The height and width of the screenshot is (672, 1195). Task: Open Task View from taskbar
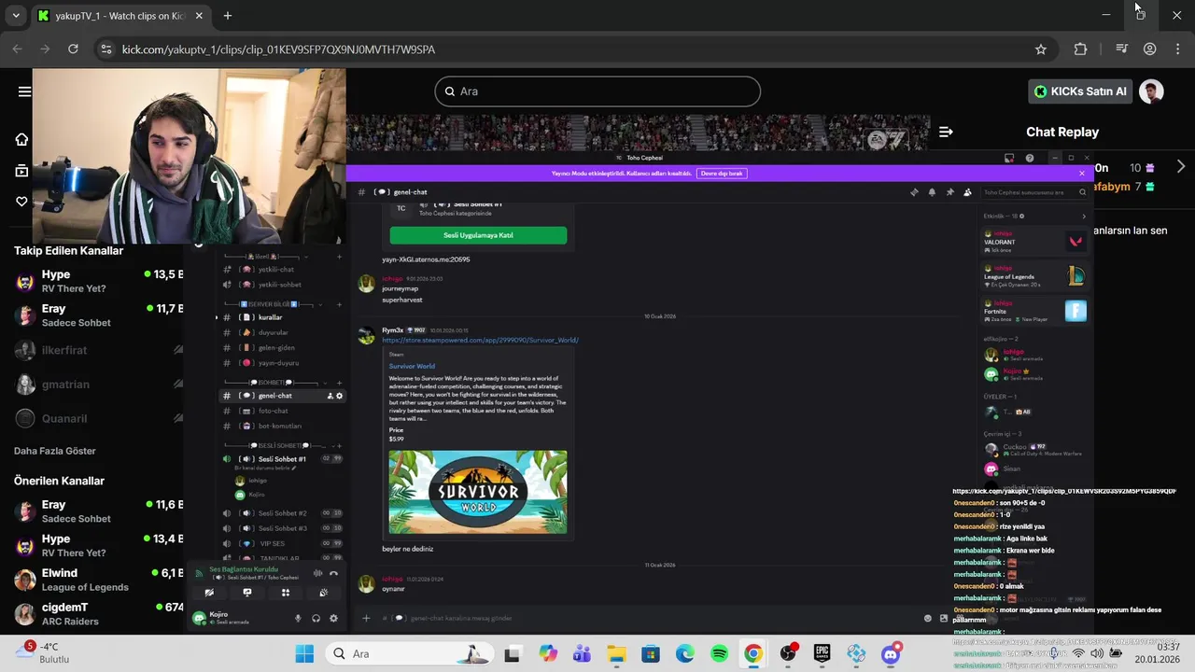pos(512,653)
